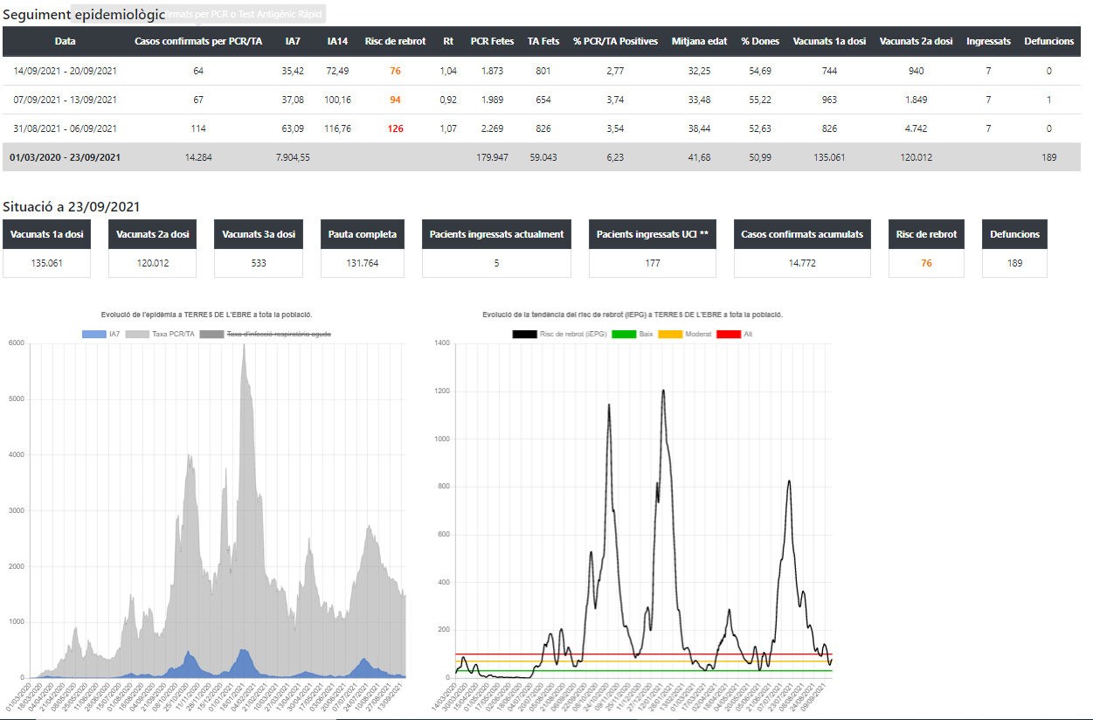Click the Seguiment epidemiològic heading
This screenshot has height=720, width=1093.
coord(84,14)
